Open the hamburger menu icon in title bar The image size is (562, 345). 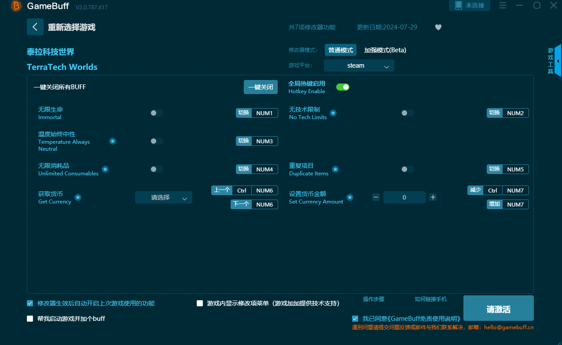pyautogui.click(x=503, y=5)
